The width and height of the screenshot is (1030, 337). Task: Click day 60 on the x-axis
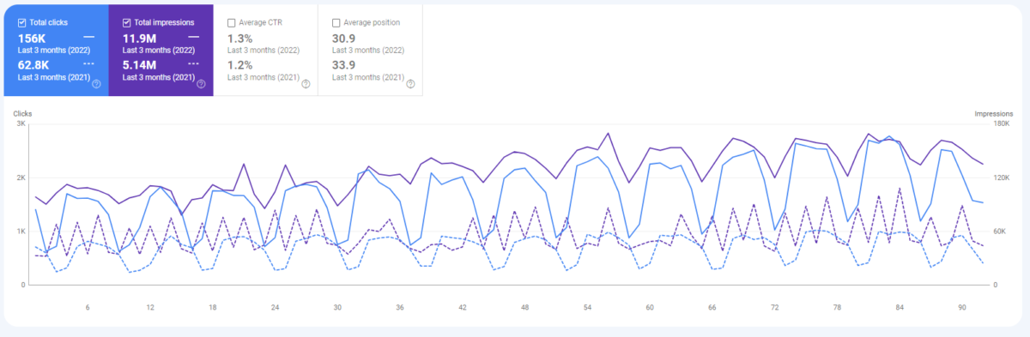point(650,307)
